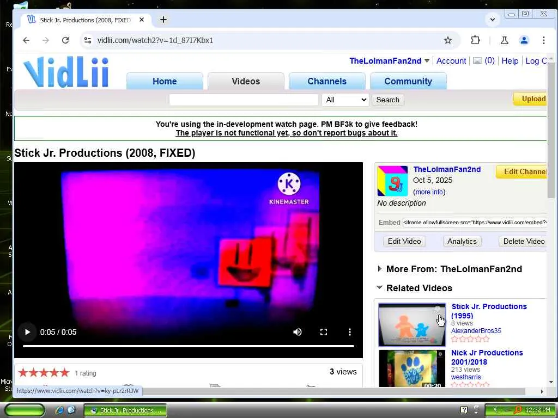This screenshot has height=418, width=558.
Task: Seek on the video progress bar
Action: [x=188, y=346]
